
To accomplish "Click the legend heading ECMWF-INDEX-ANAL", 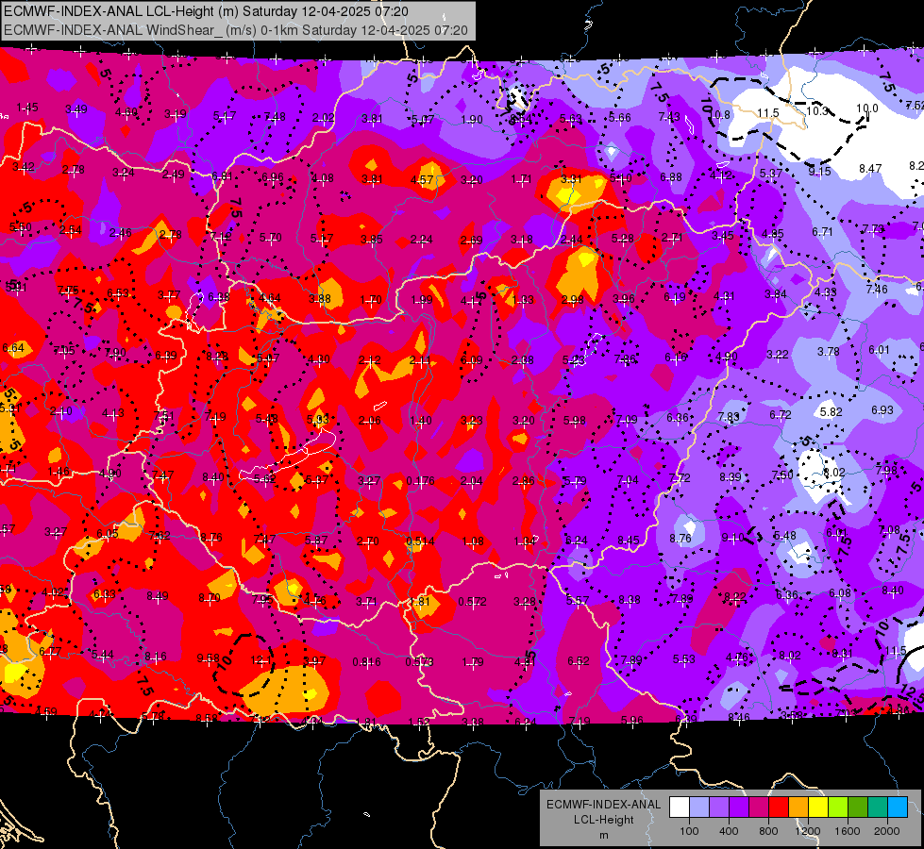I will 603,805.
